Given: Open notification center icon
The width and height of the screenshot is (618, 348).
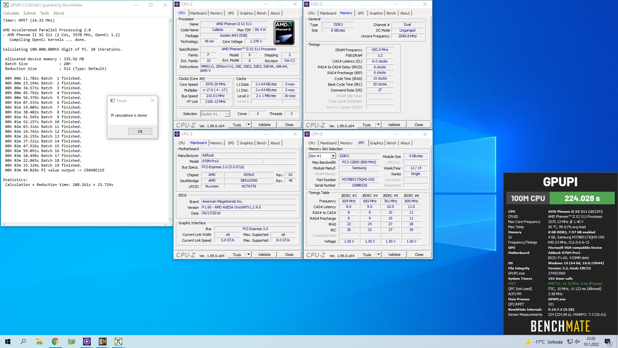Looking at the screenshot, I should tap(608, 342).
